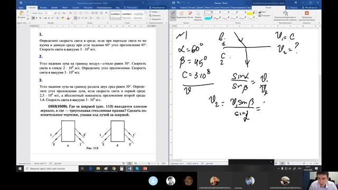Expand the styles gallery
The image size is (338, 190).
click(146, 18)
